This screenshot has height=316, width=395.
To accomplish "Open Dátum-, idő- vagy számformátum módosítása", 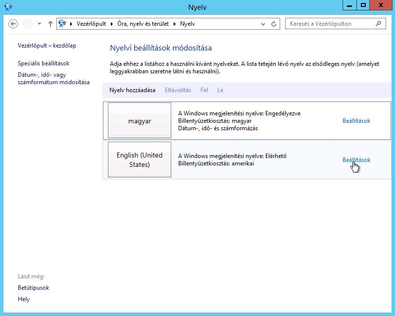I will (53, 78).
